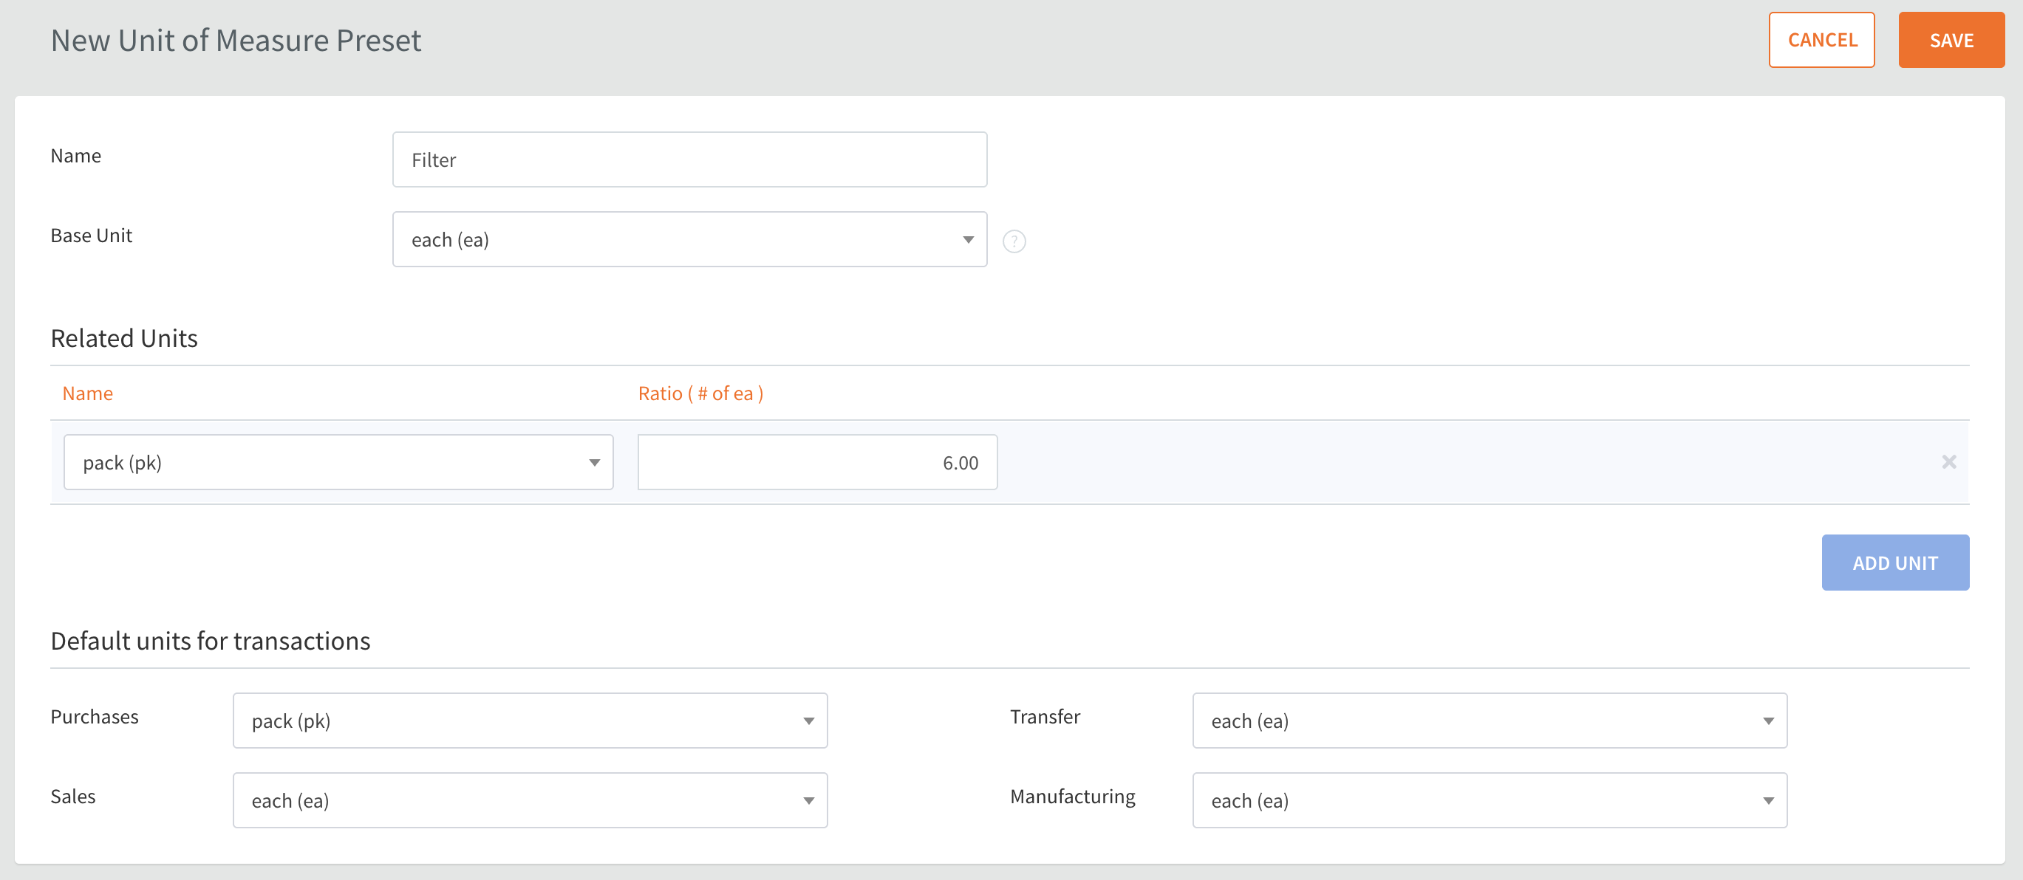
Task: Click the ratio field showing 6.00
Action: click(x=816, y=462)
